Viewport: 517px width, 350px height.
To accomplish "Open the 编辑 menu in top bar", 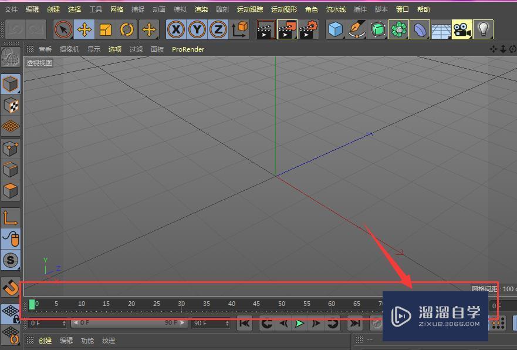I will (x=32, y=9).
